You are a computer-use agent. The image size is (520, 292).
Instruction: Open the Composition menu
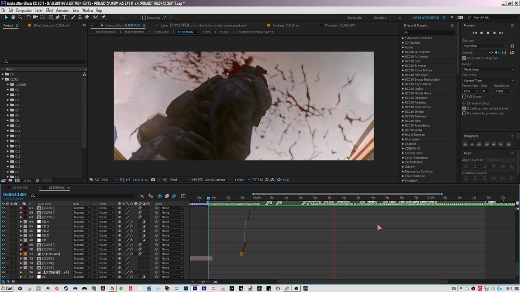(24, 11)
